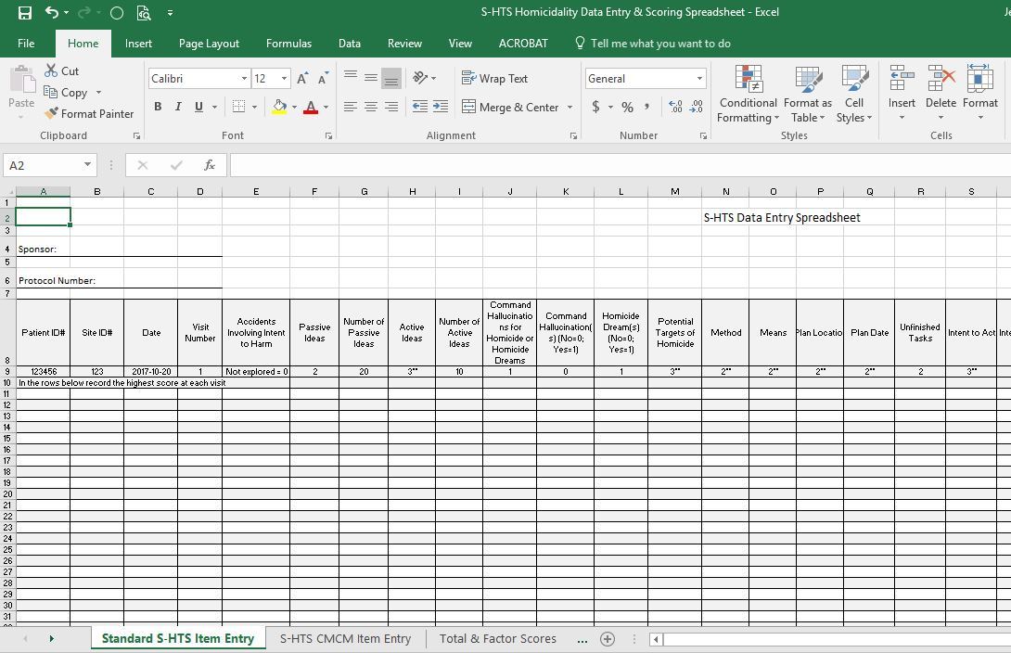Image resolution: width=1011 pixels, height=653 pixels.
Task: Open the font name Calibri dropdown
Action: [x=244, y=79]
